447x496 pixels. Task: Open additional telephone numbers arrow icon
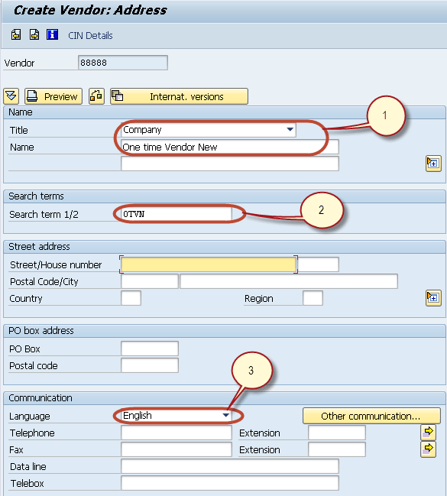[x=428, y=432]
